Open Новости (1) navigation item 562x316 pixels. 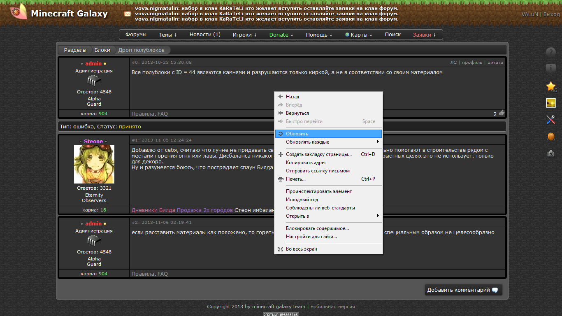tap(205, 35)
